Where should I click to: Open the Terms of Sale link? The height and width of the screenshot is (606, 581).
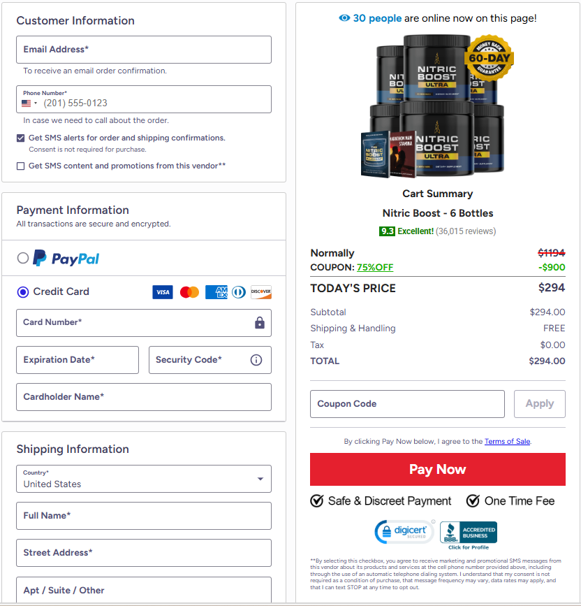[x=507, y=441]
